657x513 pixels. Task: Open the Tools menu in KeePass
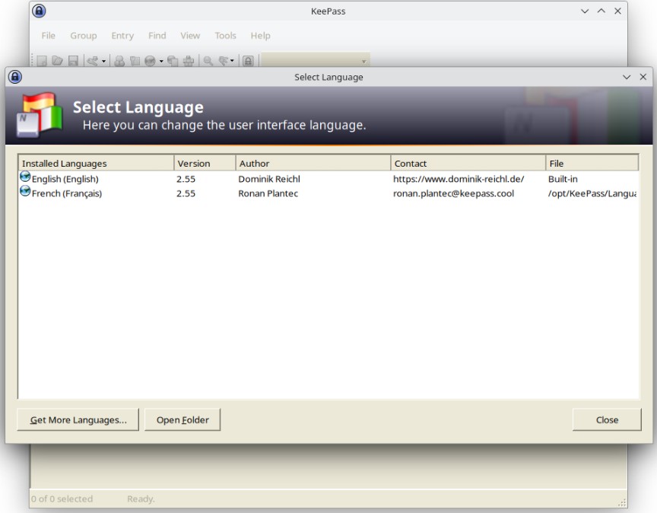tap(225, 36)
